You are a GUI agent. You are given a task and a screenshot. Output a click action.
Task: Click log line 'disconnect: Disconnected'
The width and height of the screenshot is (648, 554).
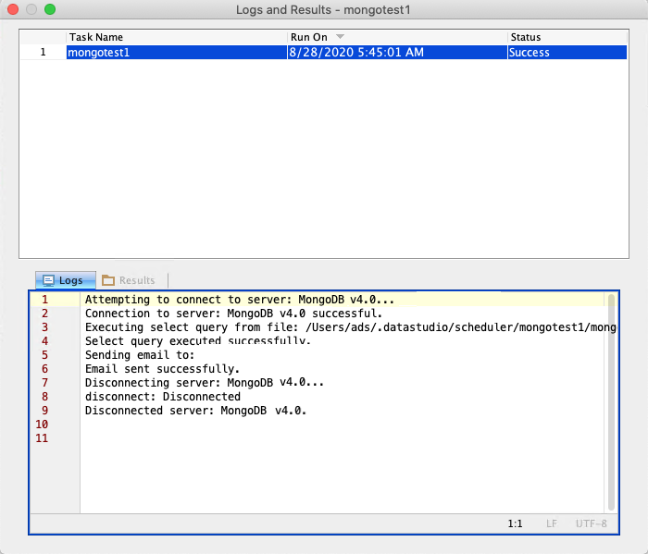click(x=162, y=397)
